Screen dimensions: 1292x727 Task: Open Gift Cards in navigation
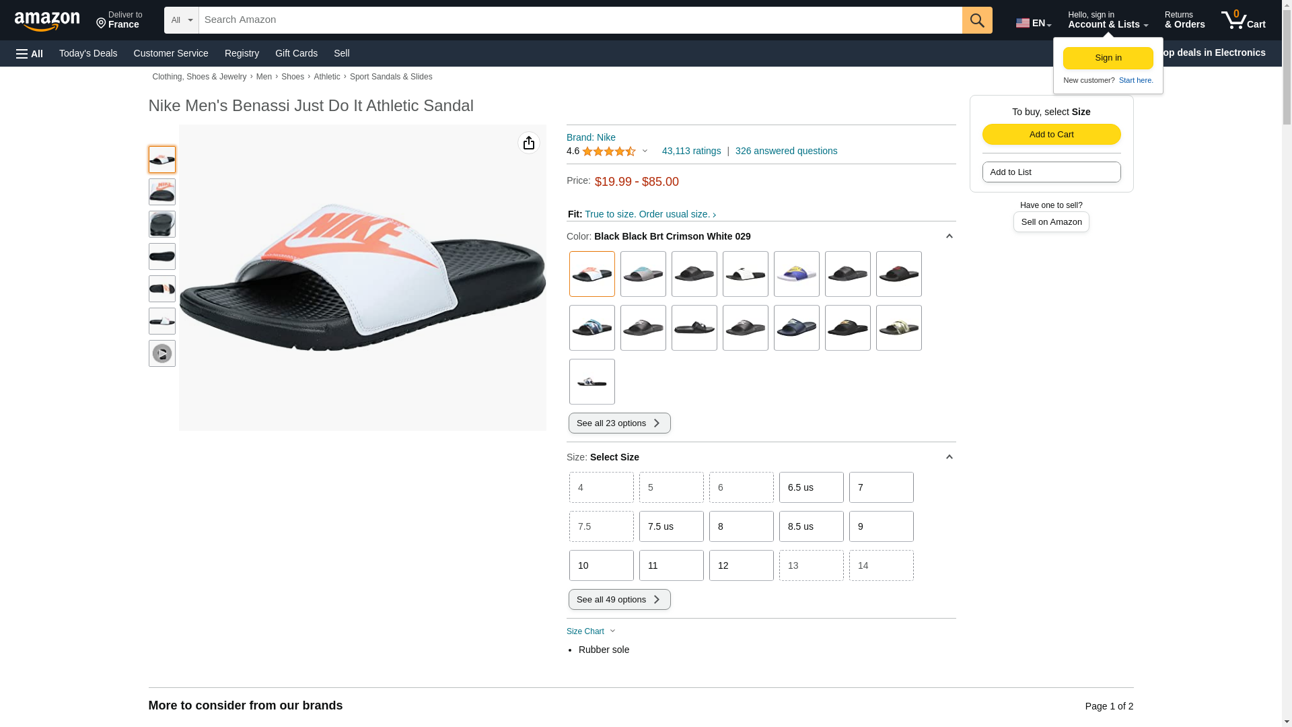pos(296,53)
